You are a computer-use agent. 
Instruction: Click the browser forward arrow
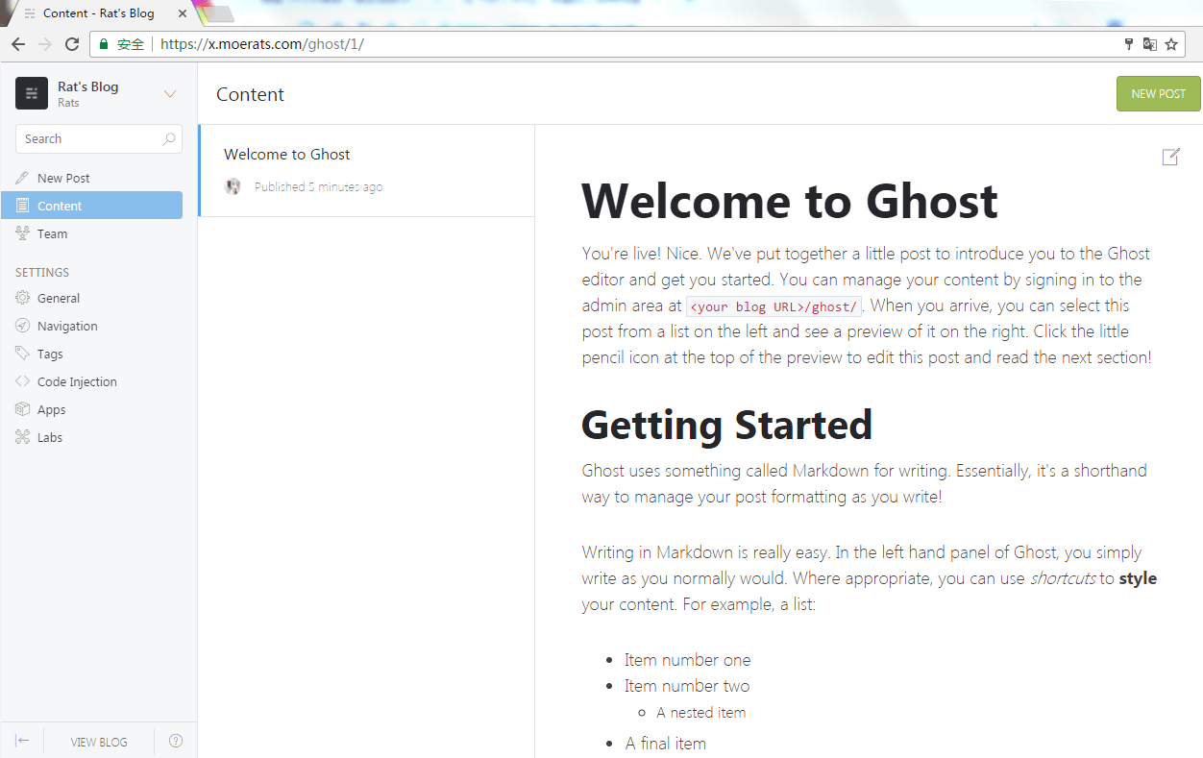(x=45, y=44)
